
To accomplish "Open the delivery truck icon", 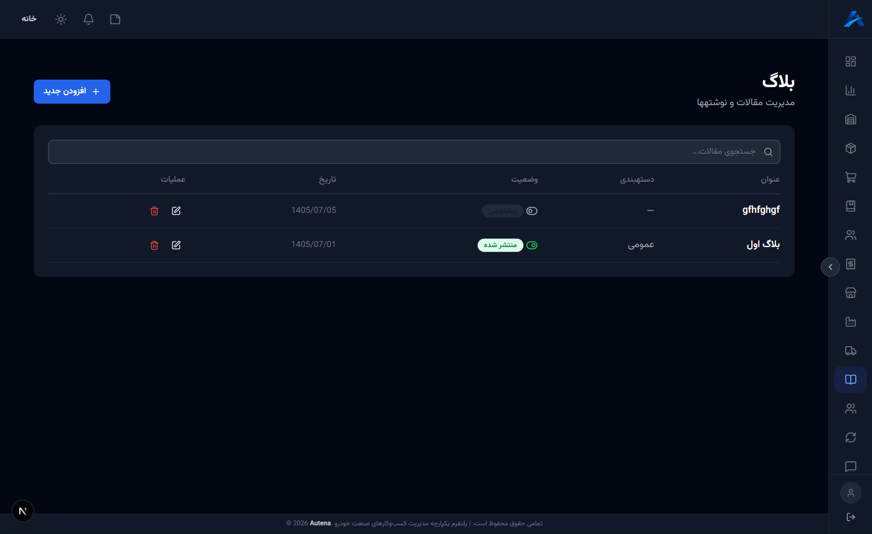I will coord(850,351).
